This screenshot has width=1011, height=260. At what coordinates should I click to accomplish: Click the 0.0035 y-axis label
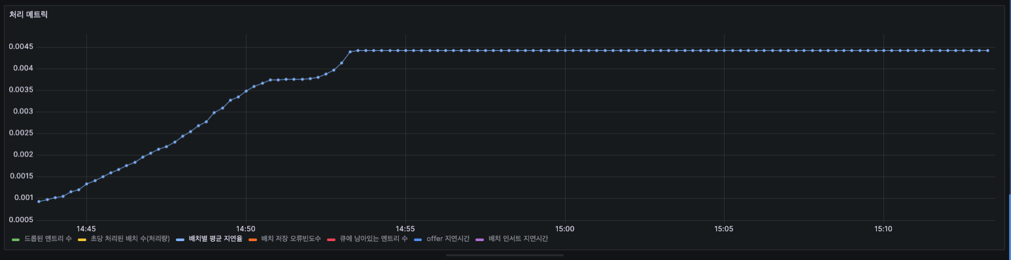click(21, 90)
